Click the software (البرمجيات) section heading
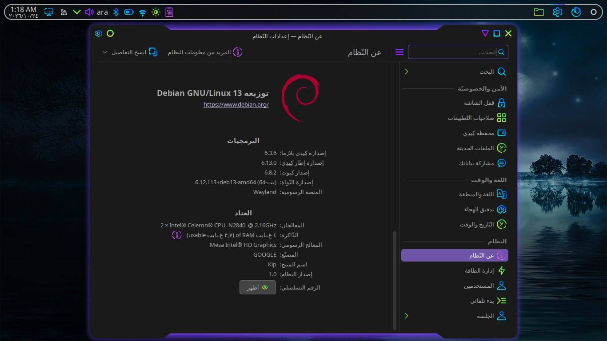 243,140
